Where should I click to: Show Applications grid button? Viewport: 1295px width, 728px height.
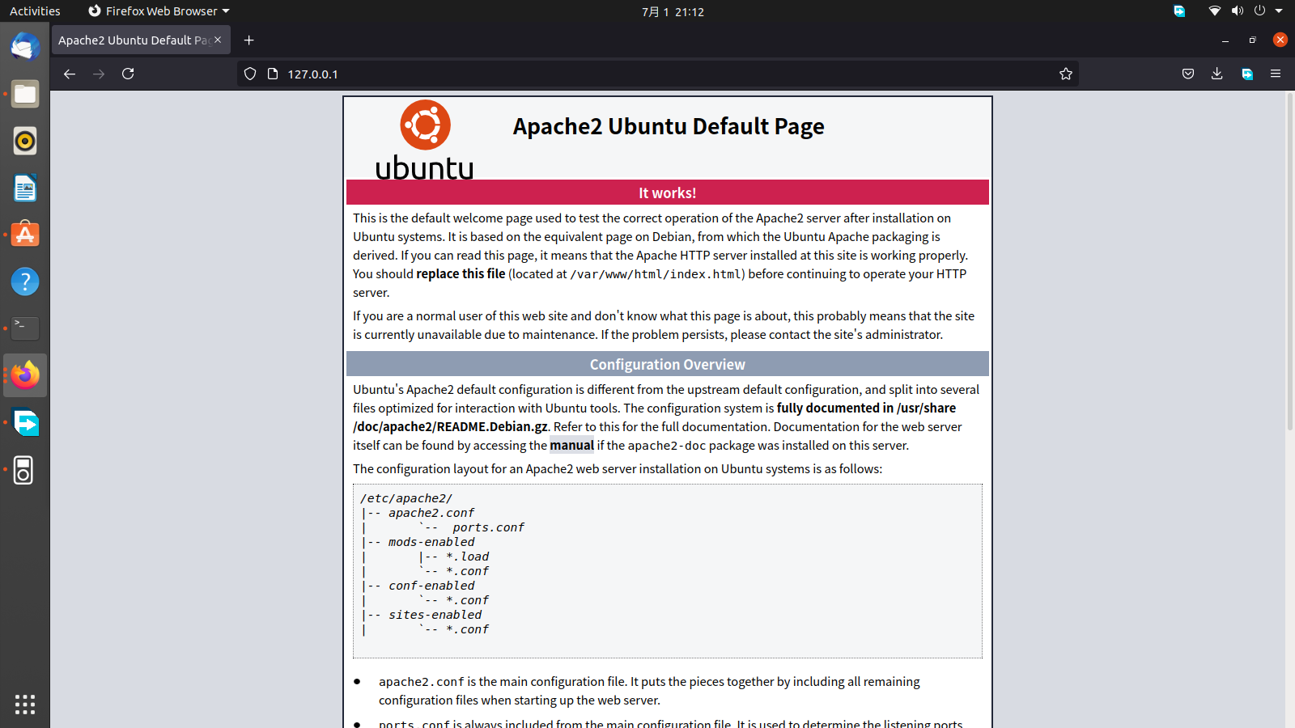(x=25, y=705)
